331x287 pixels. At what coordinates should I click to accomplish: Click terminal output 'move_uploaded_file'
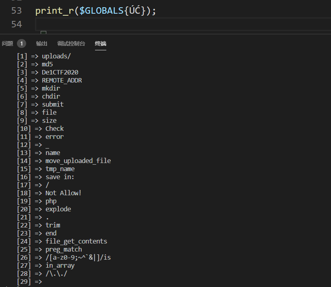pyautogui.click(x=78, y=161)
